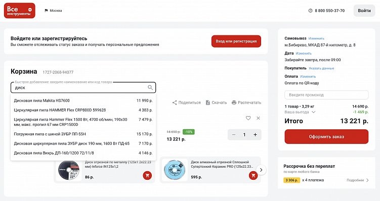This screenshot has height=201, width=380.
Task: Click Указать данные link for Покупатель
Action: click(321, 69)
